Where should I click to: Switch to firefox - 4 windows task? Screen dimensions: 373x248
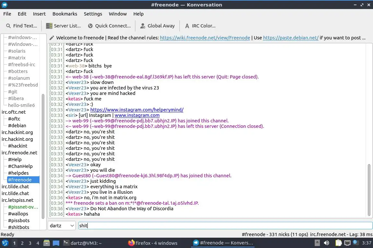tap(153, 243)
